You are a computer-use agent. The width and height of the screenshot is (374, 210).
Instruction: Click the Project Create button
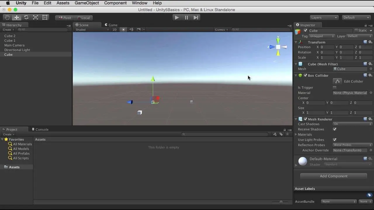pos(8,134)
